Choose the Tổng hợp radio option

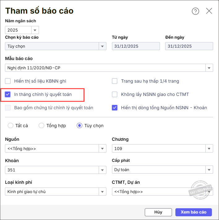point(41,126)
